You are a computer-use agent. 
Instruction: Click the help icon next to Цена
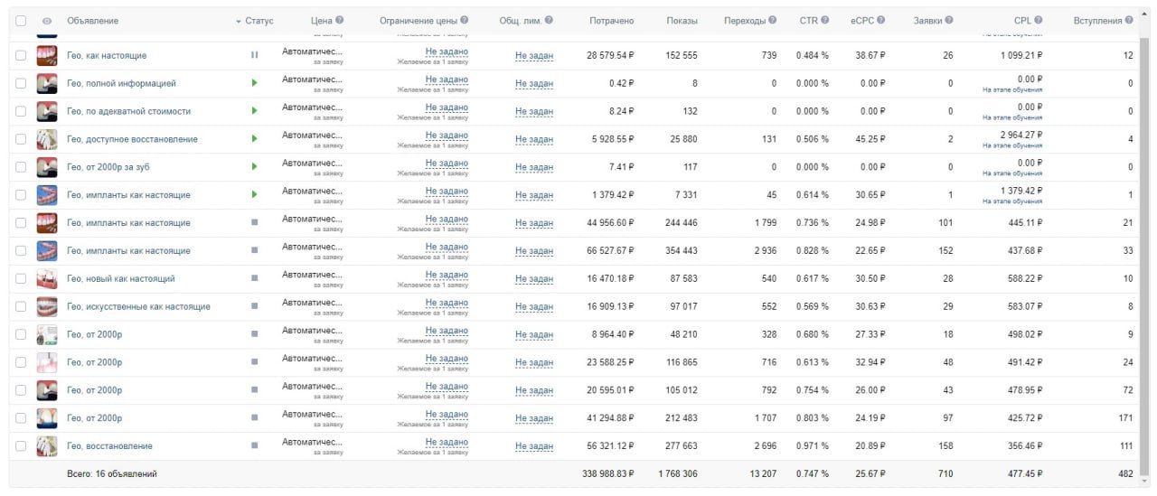340,20
